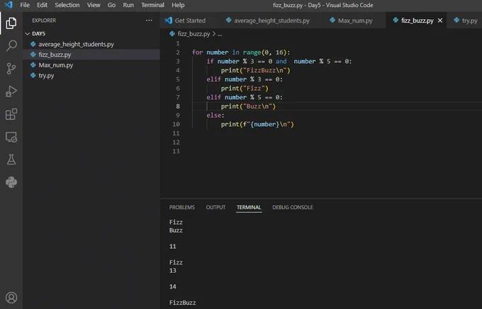
Task: Select fizz_buzz.py in explorer tree
Action: click(x=91, y=55)
